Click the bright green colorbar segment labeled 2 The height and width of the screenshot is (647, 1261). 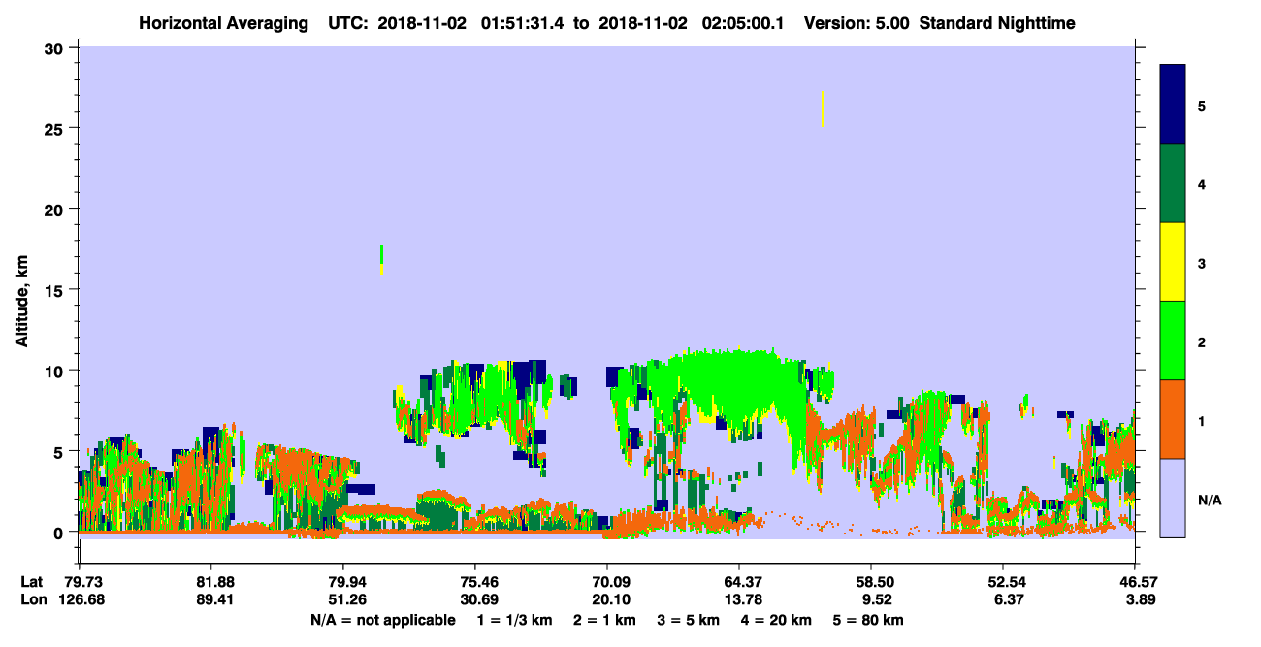[x=1173, y=340]
